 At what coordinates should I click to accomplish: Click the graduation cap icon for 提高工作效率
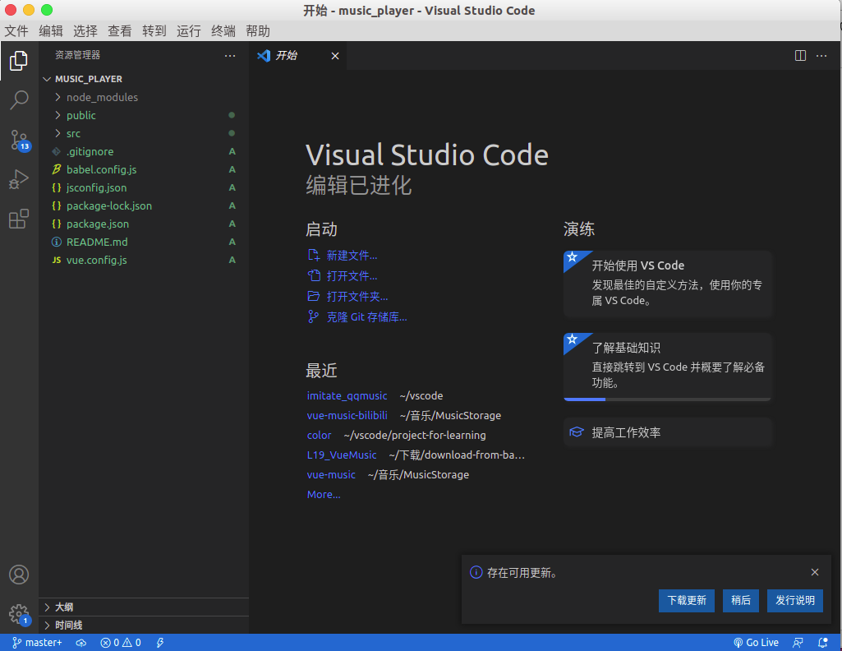click(x=577, y=432)
